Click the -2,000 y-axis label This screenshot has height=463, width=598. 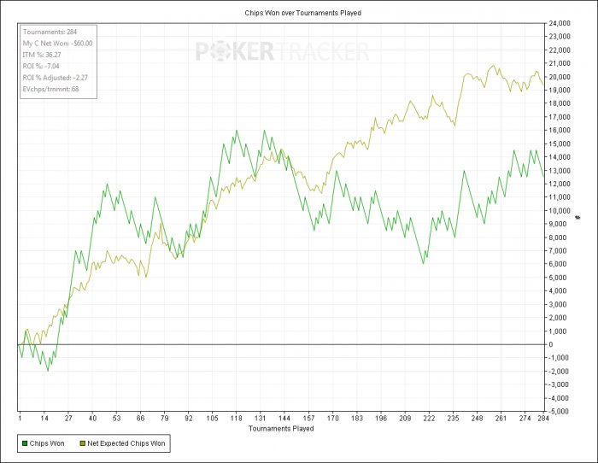click(x=559, y=372)
